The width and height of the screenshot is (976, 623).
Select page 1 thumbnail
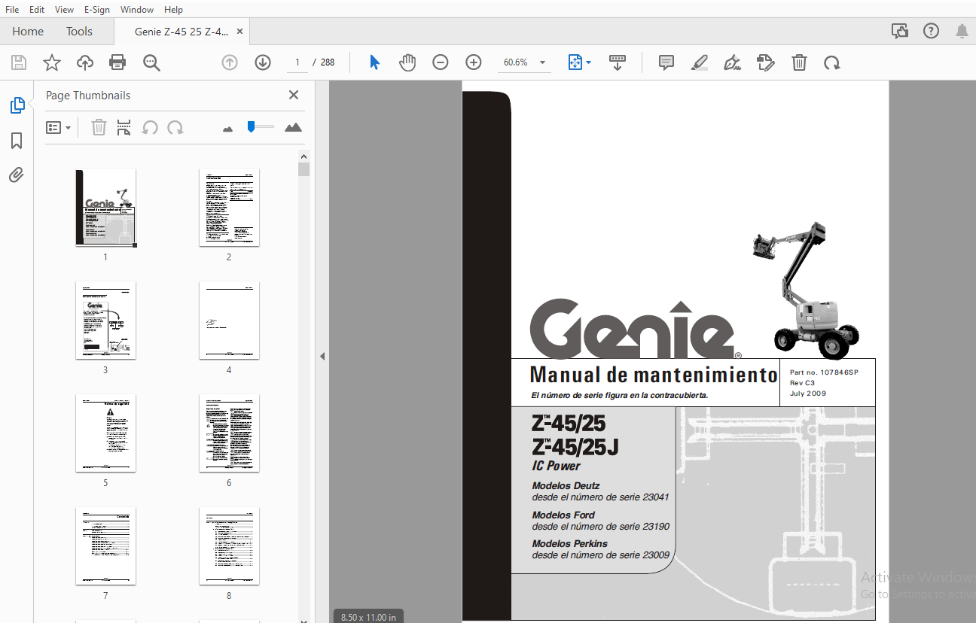click(x=105, y=207)
